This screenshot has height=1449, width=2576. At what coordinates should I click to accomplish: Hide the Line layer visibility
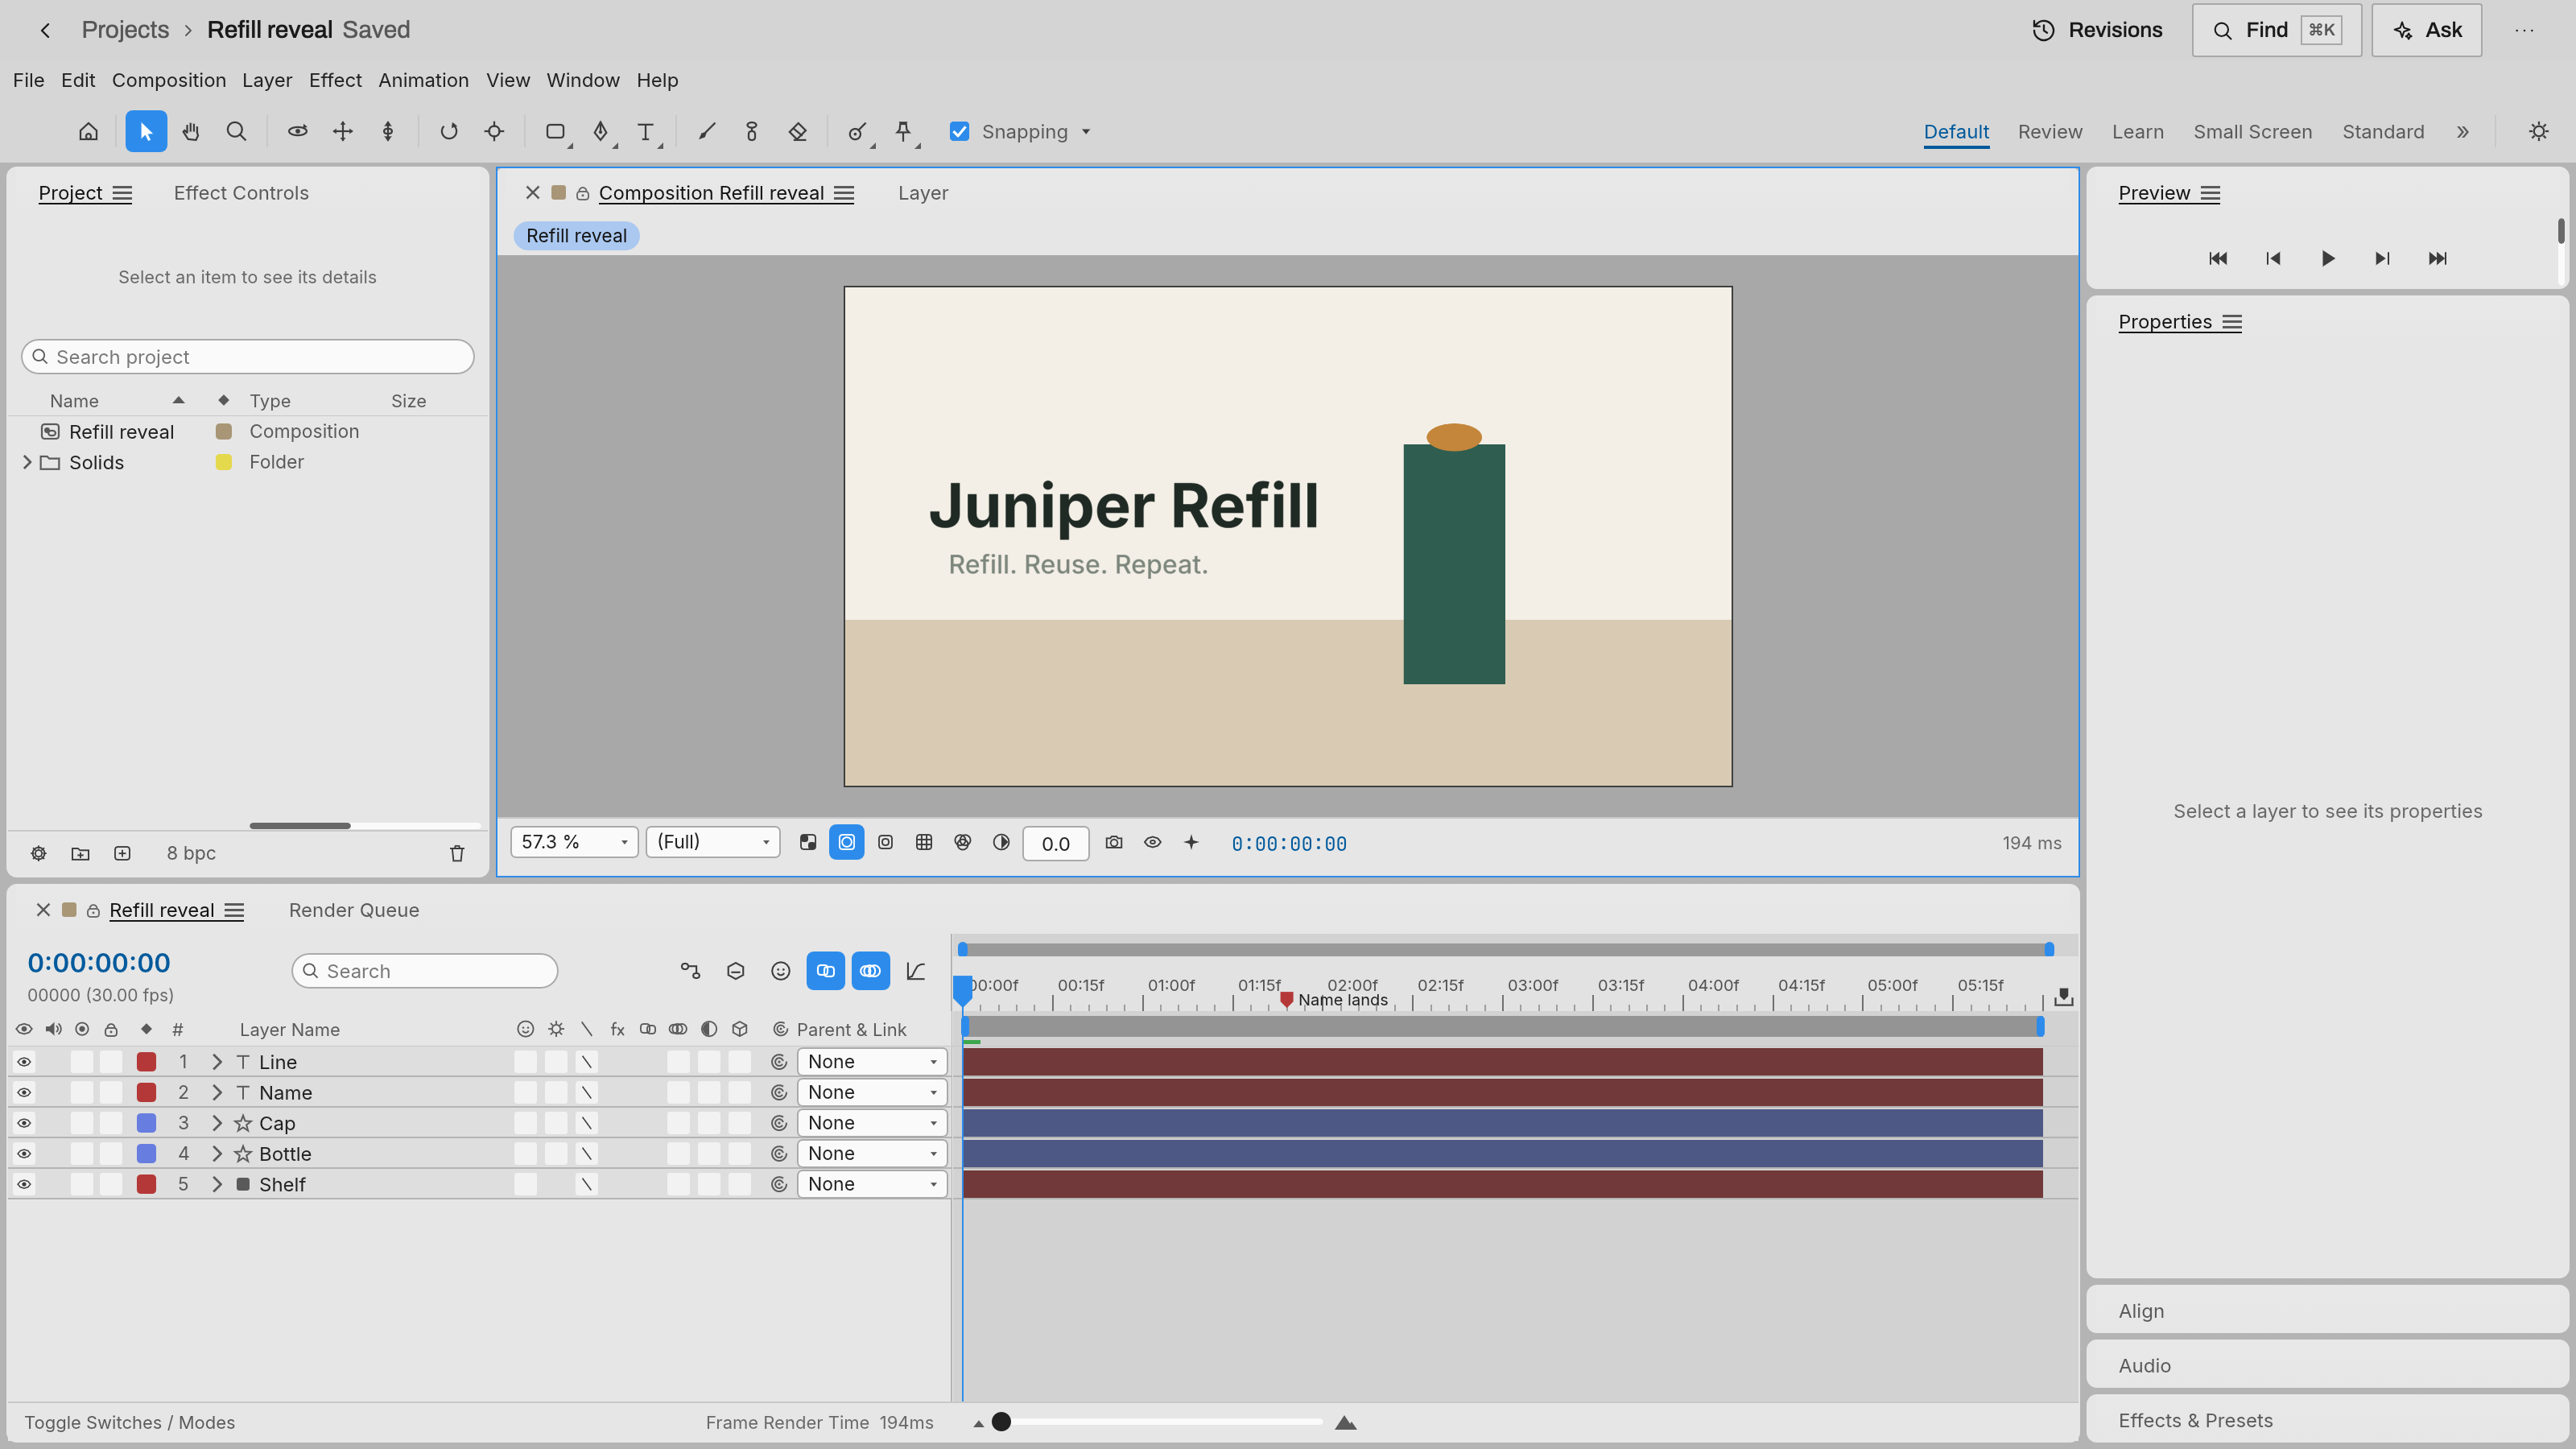point(24,1061)
